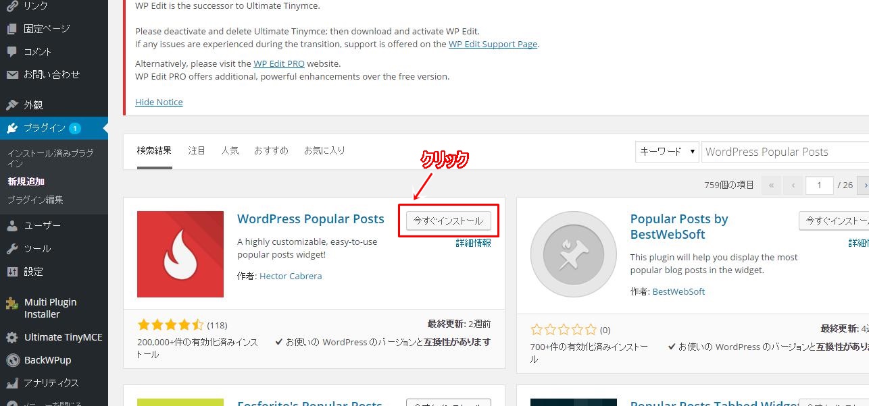Screen dimensions: 869x406
Task: Click the empty star rating of BestWebSoft plugin
Action: (564, 330)
